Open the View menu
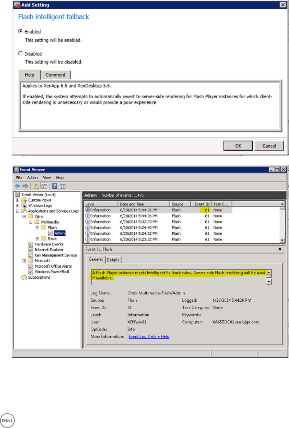 (x=47, y=178)
